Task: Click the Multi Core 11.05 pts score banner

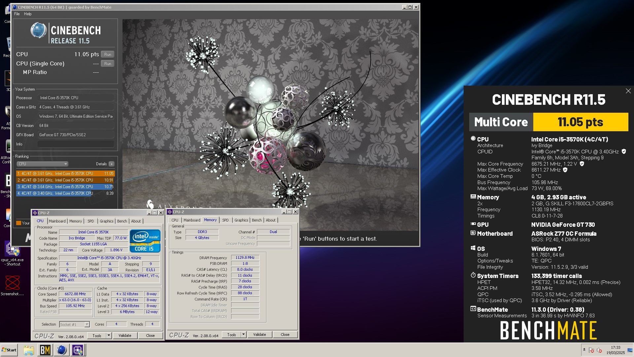Action: pos(548,122)
